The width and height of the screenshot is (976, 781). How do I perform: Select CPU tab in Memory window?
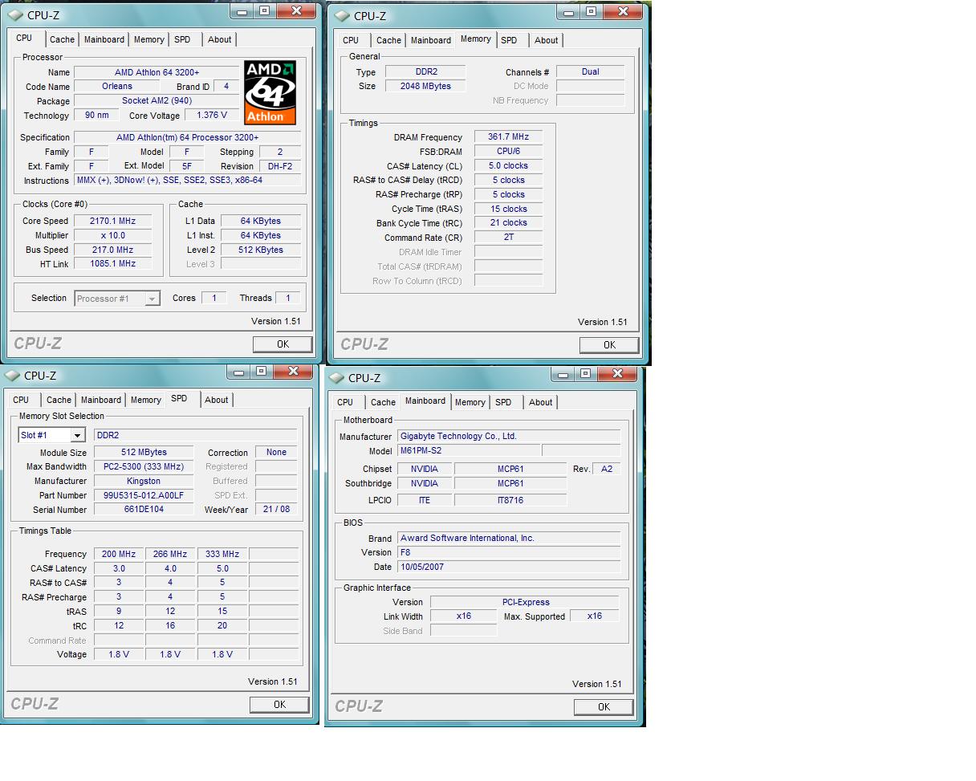tap(351, 40)
